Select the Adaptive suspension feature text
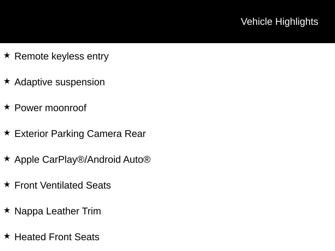The image size is (335, 251). click(60, 82)
